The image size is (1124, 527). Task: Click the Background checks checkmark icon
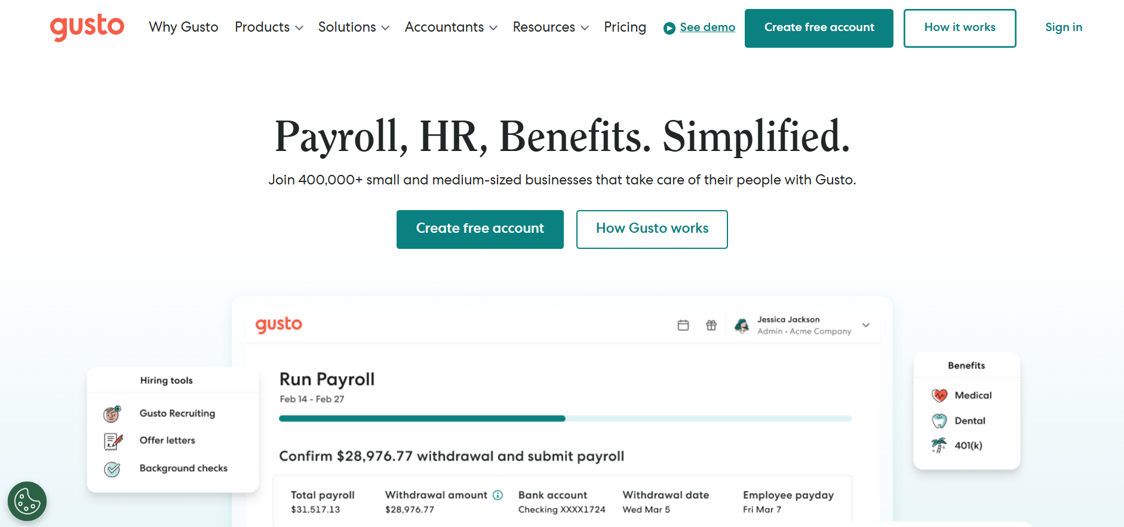click(112, 469)
